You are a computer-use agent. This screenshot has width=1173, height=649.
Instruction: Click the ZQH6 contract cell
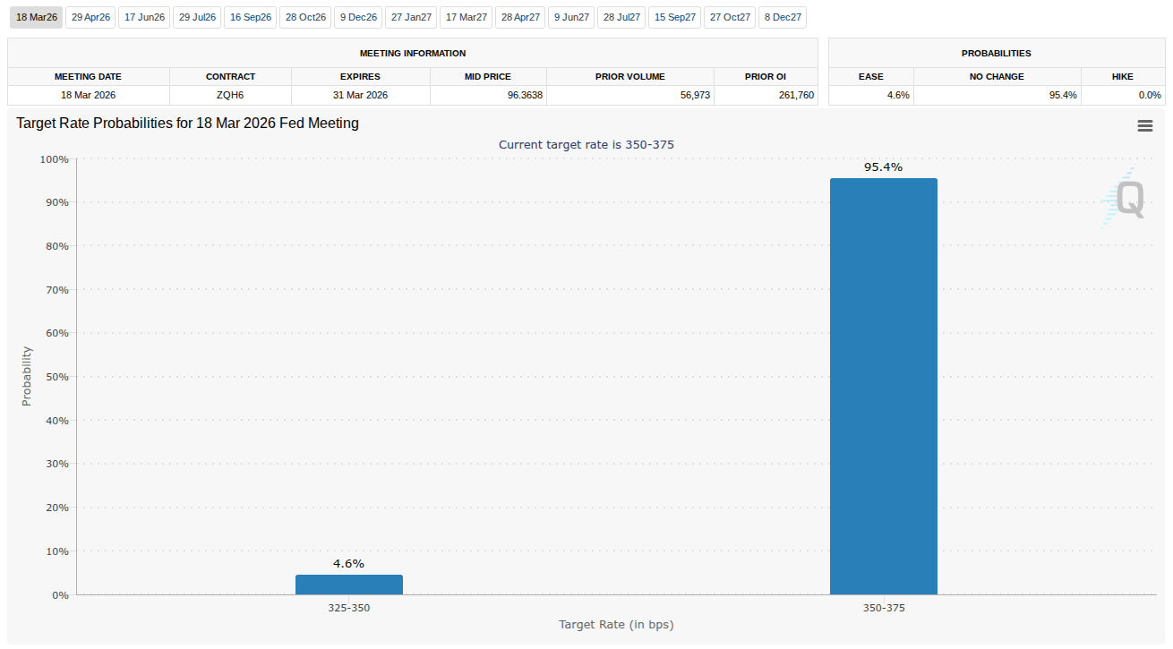[230, 95]
